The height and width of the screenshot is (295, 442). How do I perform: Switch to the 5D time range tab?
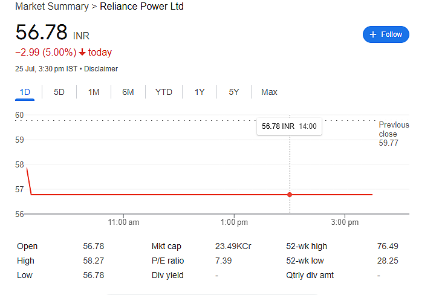coord(59,92)
